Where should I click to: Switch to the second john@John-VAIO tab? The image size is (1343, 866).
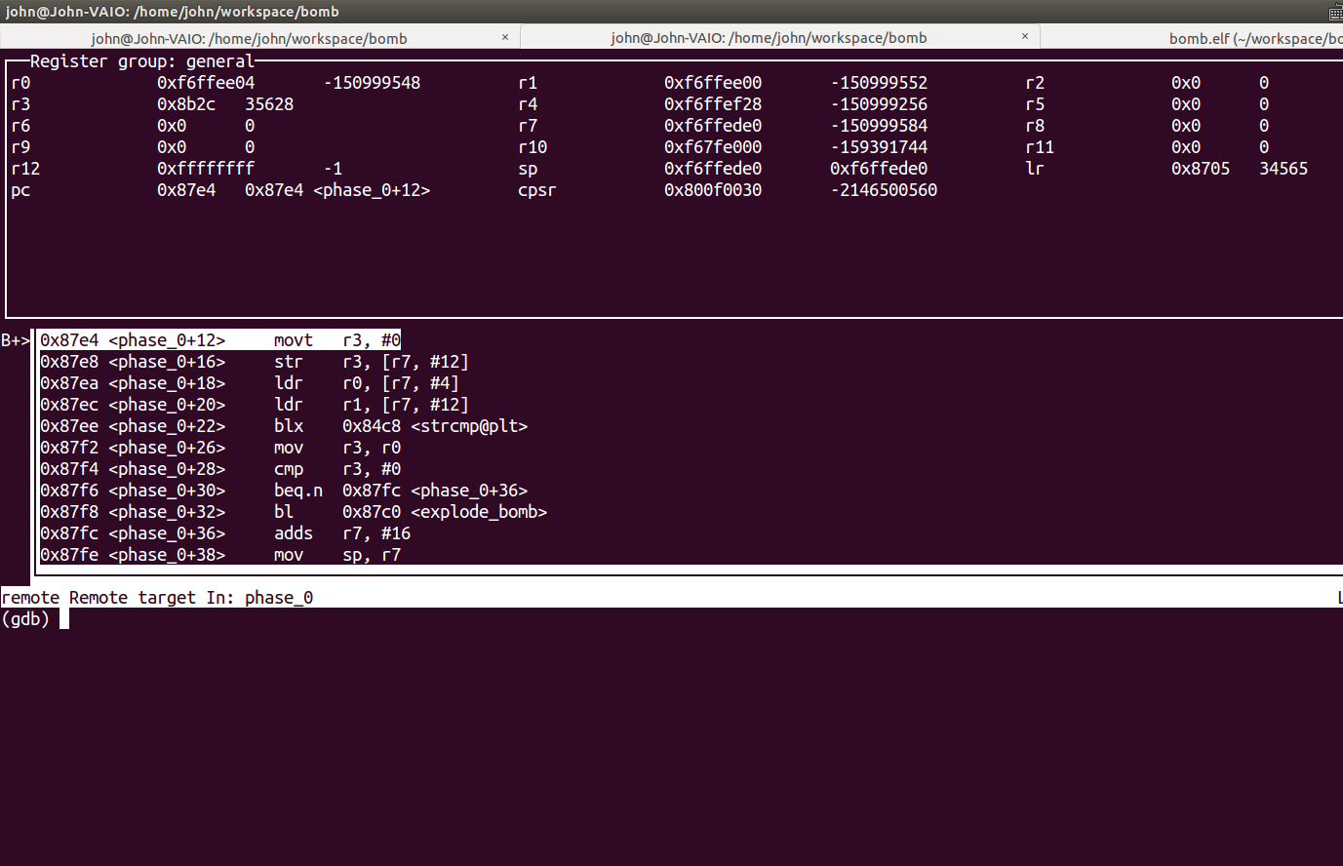coord(769,38)
